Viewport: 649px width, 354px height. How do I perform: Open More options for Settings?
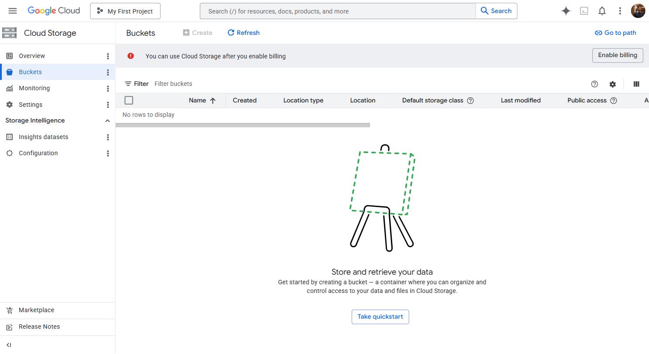coord(108,105)
